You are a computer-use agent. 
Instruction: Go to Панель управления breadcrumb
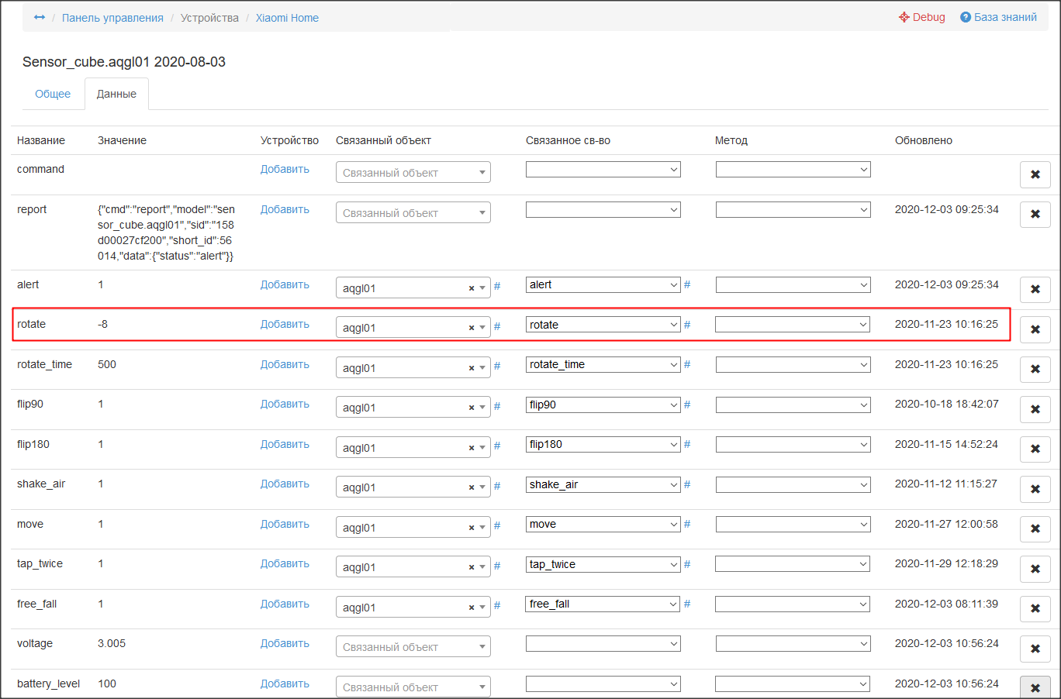112,18
